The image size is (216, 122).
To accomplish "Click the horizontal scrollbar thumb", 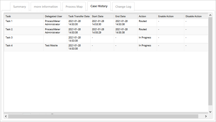I will [103, 116].
